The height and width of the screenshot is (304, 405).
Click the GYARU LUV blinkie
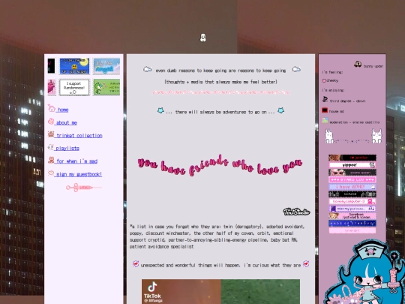point(352,179)
